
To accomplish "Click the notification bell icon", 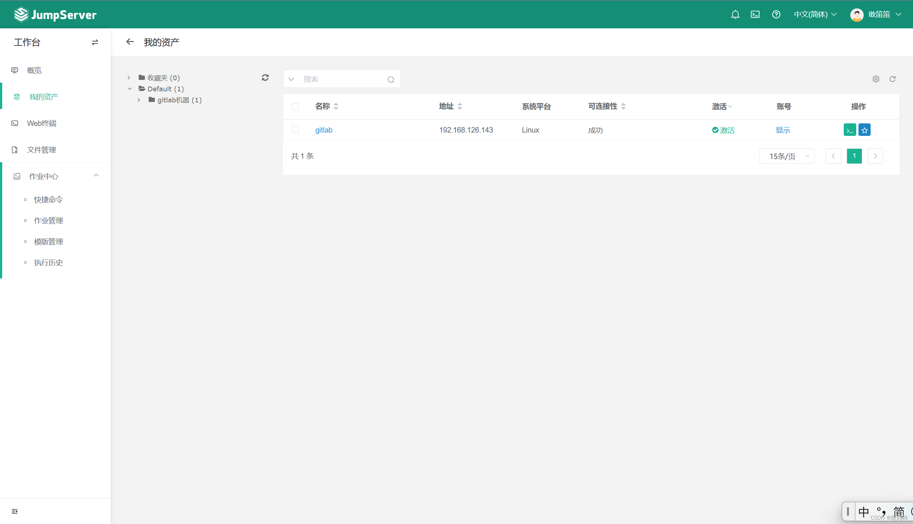I will (x=735, y=14).
